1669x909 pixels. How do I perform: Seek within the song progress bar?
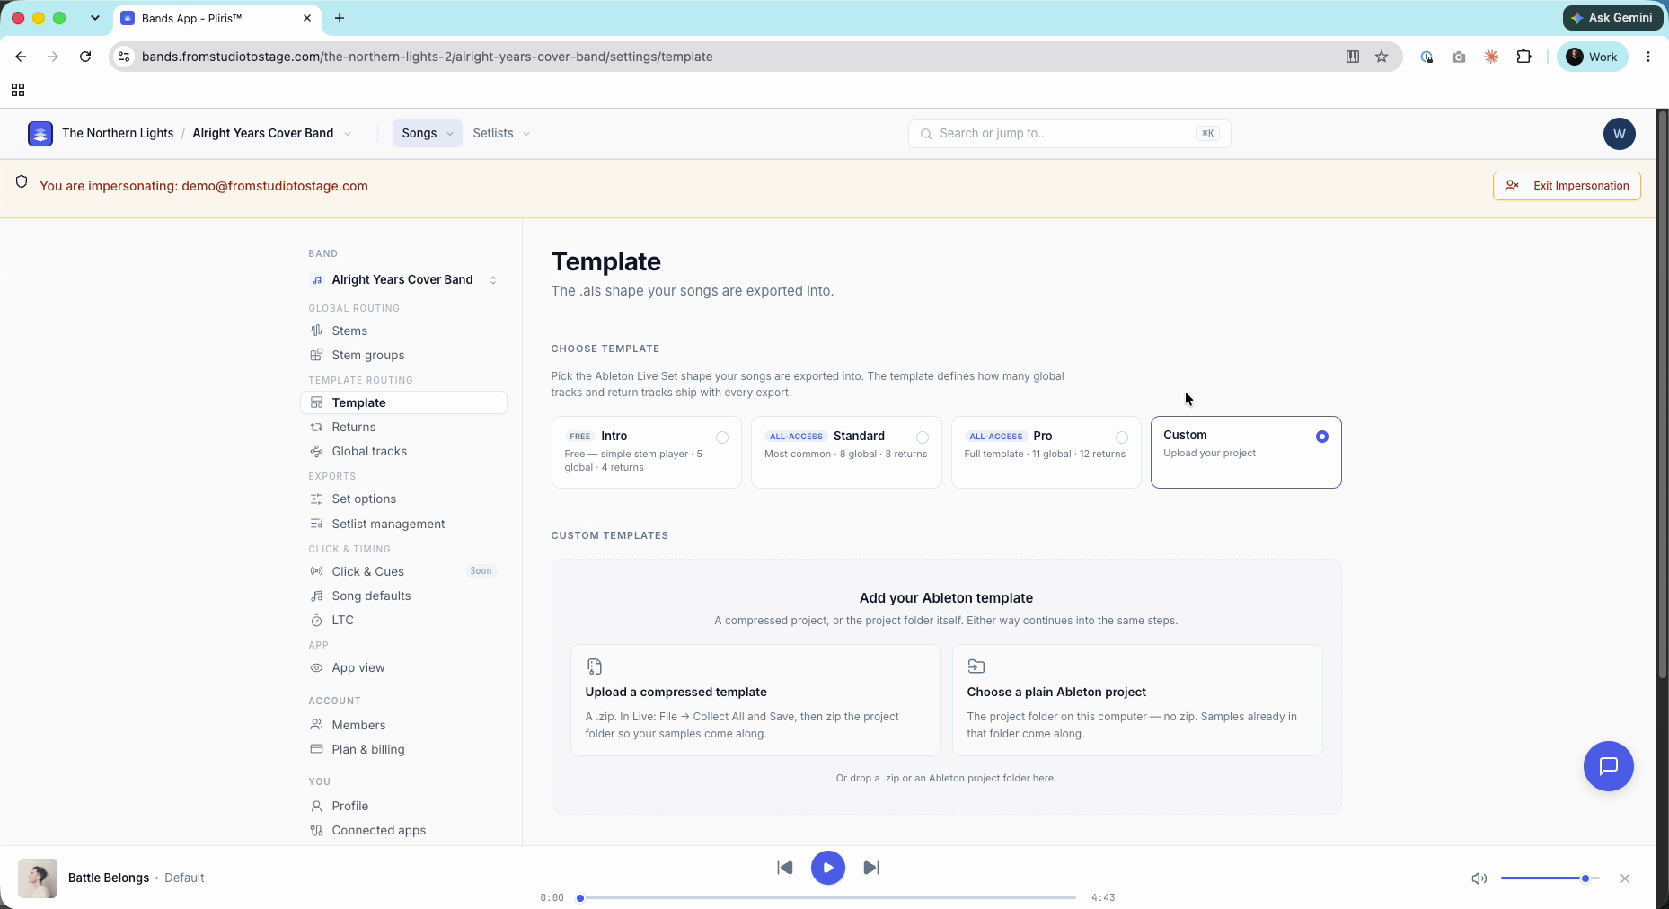828,897
